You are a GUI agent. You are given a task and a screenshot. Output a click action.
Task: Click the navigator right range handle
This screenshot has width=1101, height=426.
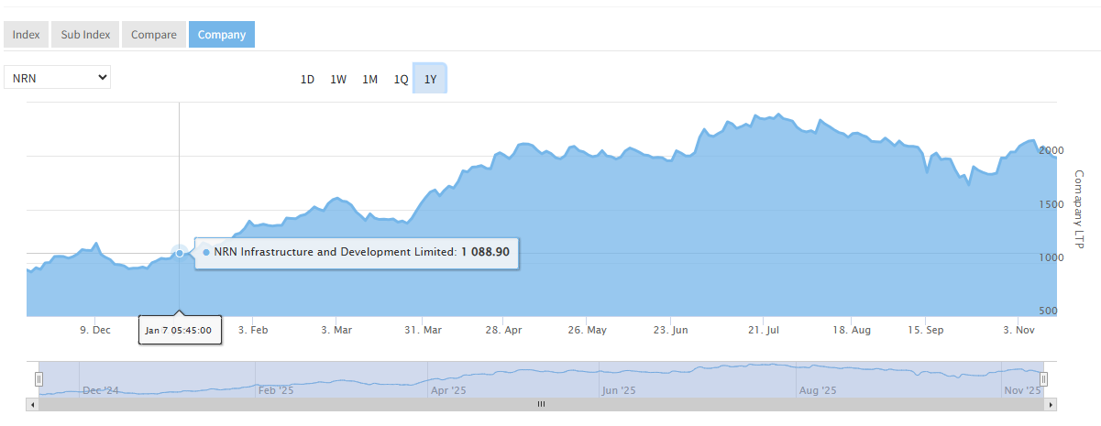tap(1043, 378)
